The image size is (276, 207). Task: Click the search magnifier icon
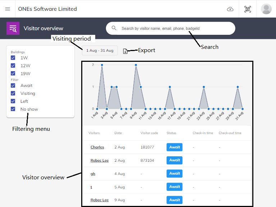click(114, 28)
